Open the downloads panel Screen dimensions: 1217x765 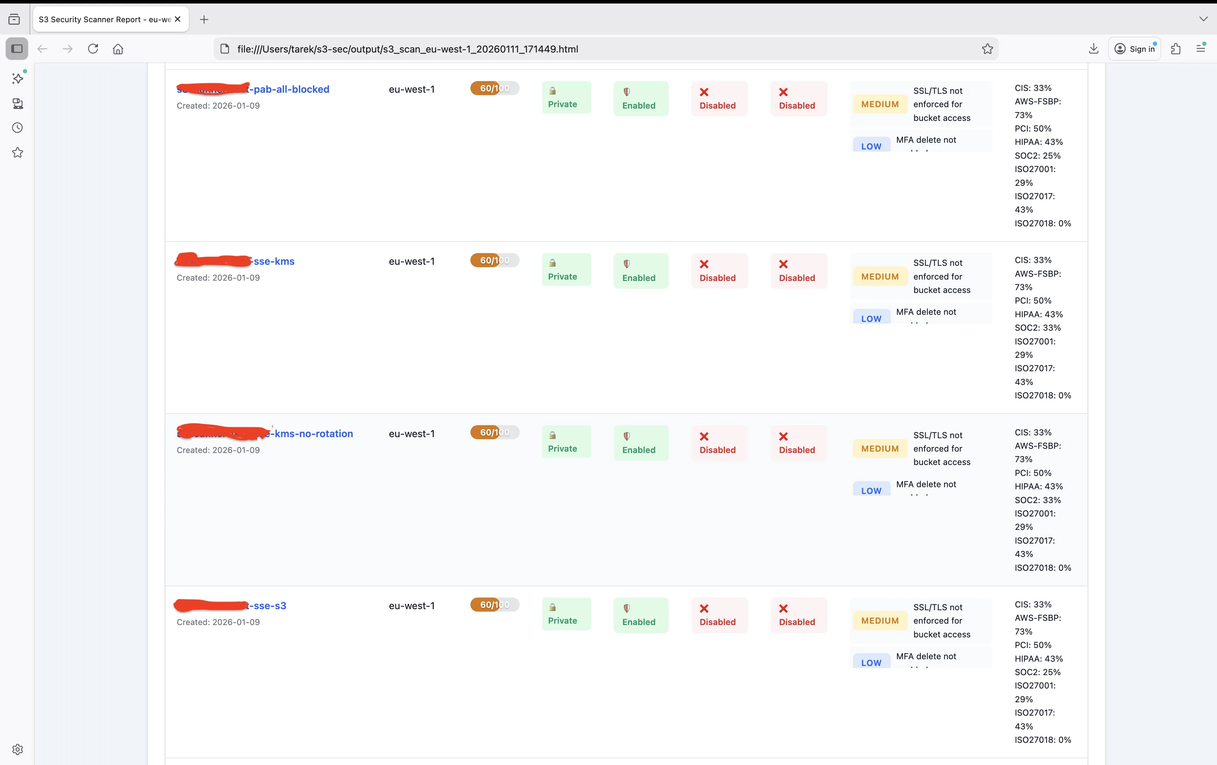[x=1094, y=49]
